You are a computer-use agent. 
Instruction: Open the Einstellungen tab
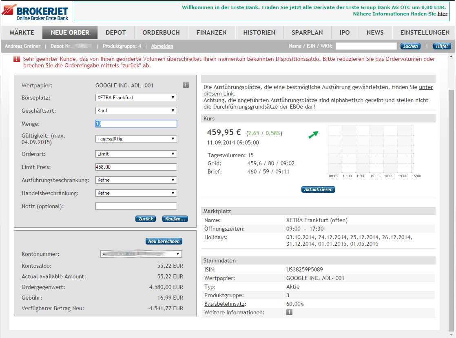(x=425, y=33)
